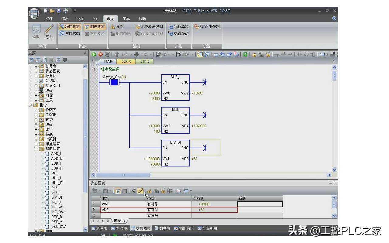Click the instruction tree vertical scrollbar thumb
This screenshot has height=243, width=389.
(85, 136)
